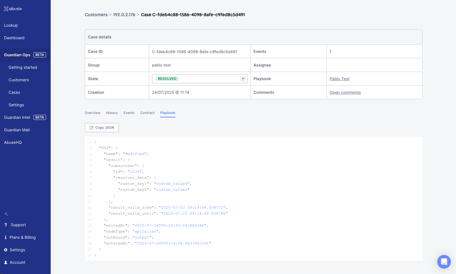Open Dashboard in the sidebar
456x274 pixels.
point(14,38)
